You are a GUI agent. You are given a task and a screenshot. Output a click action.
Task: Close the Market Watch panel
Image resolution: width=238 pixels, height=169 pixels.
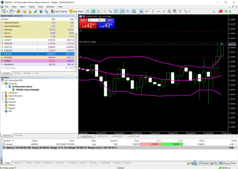(x=76, y=16)
